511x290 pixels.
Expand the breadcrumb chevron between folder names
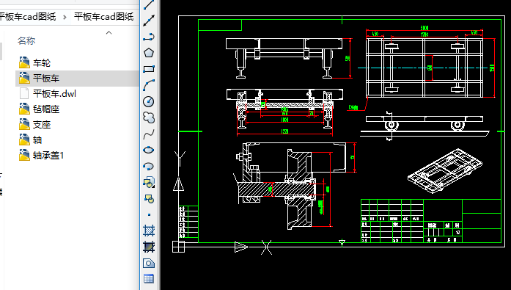tap(65, 17)
